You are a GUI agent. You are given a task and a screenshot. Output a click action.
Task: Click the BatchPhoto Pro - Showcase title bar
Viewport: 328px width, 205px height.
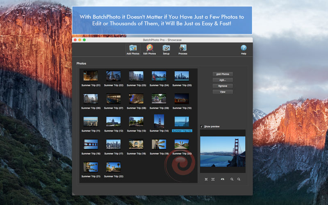tap(162, 40)
